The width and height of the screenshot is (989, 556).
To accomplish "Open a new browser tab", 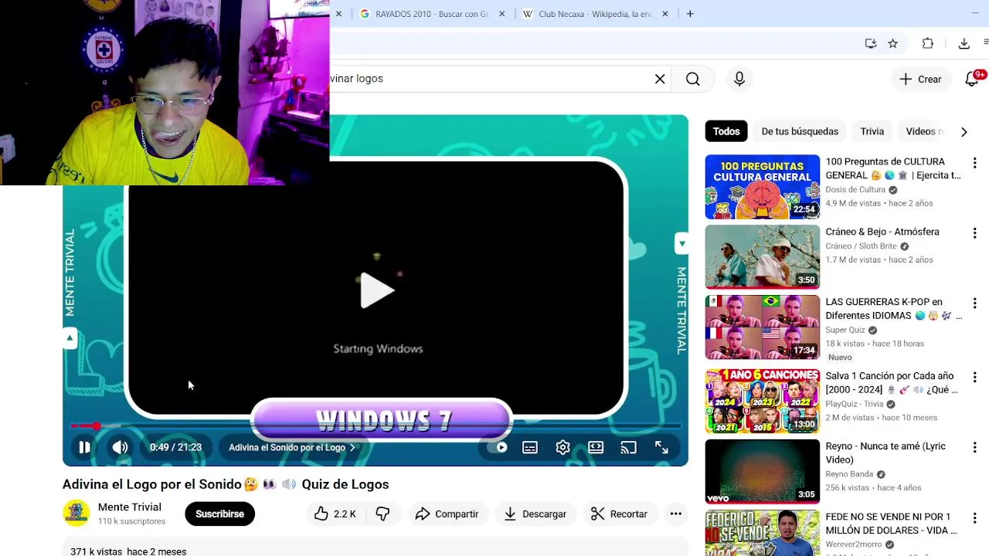I will (x=690, y=14).
